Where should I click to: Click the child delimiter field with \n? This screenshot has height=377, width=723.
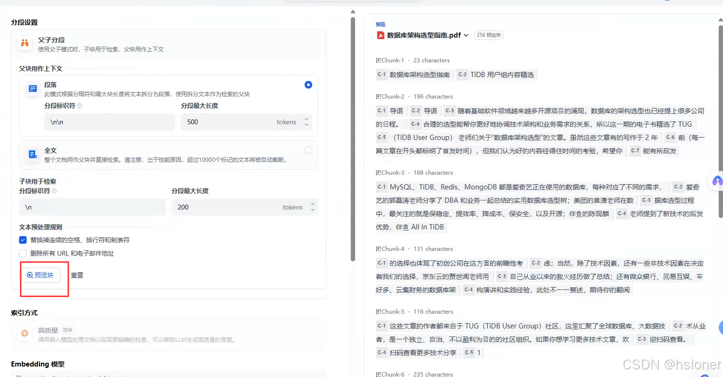tap(92, 207)
